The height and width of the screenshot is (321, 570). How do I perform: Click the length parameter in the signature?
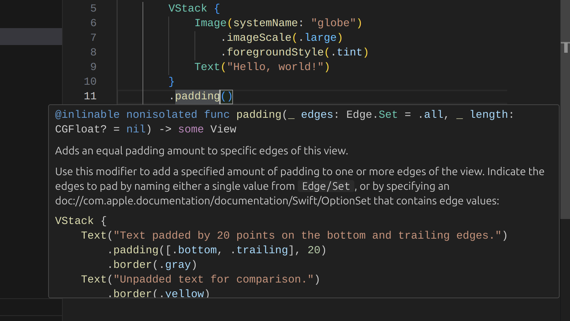(489, 115)
